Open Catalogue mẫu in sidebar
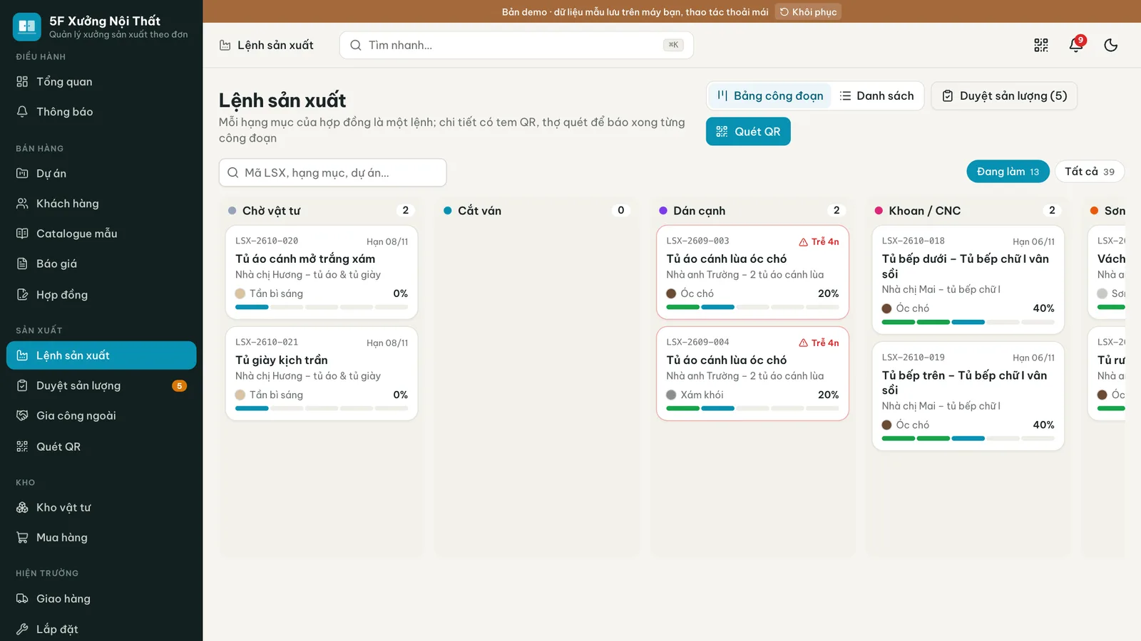Viewport: 1141px width, 641px height. coord(101,234)
